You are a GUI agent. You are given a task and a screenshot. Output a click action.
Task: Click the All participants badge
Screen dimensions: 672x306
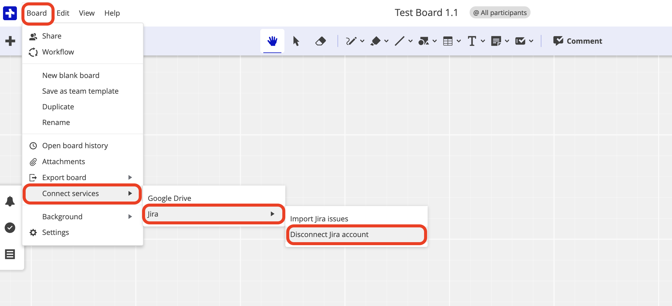point(500,13)
